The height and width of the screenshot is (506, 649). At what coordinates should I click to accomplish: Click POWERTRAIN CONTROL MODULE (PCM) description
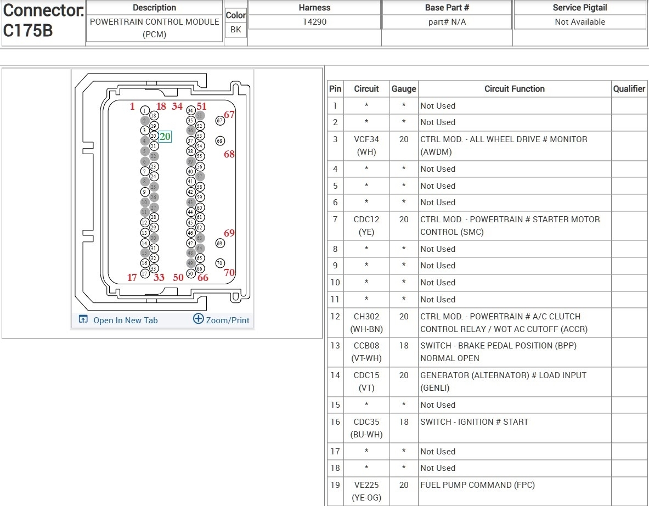(154, 28)
